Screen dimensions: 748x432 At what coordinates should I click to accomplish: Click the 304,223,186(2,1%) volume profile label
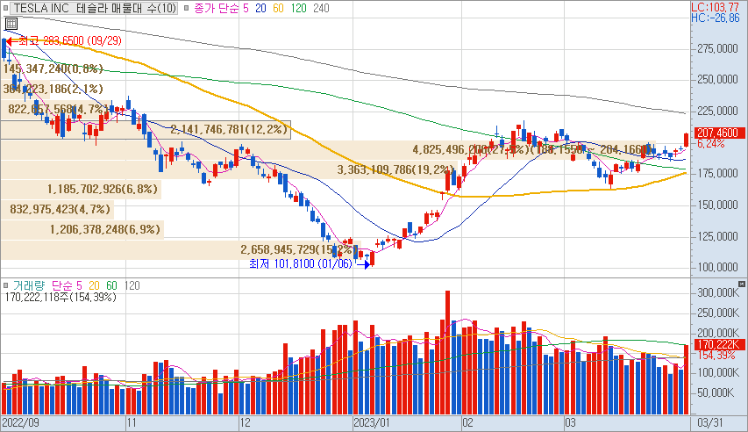tap(53, 89)
